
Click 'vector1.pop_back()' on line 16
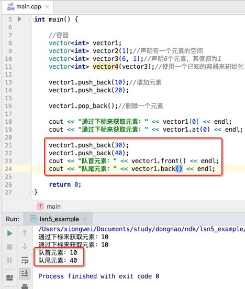[82, 106]
